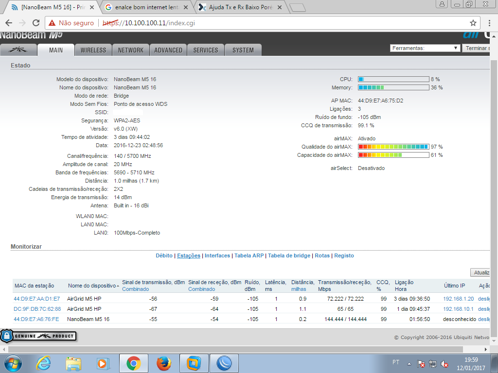The image size is (498, 373).
Task: Click the Windows Start button
Action: coord(13,363)
